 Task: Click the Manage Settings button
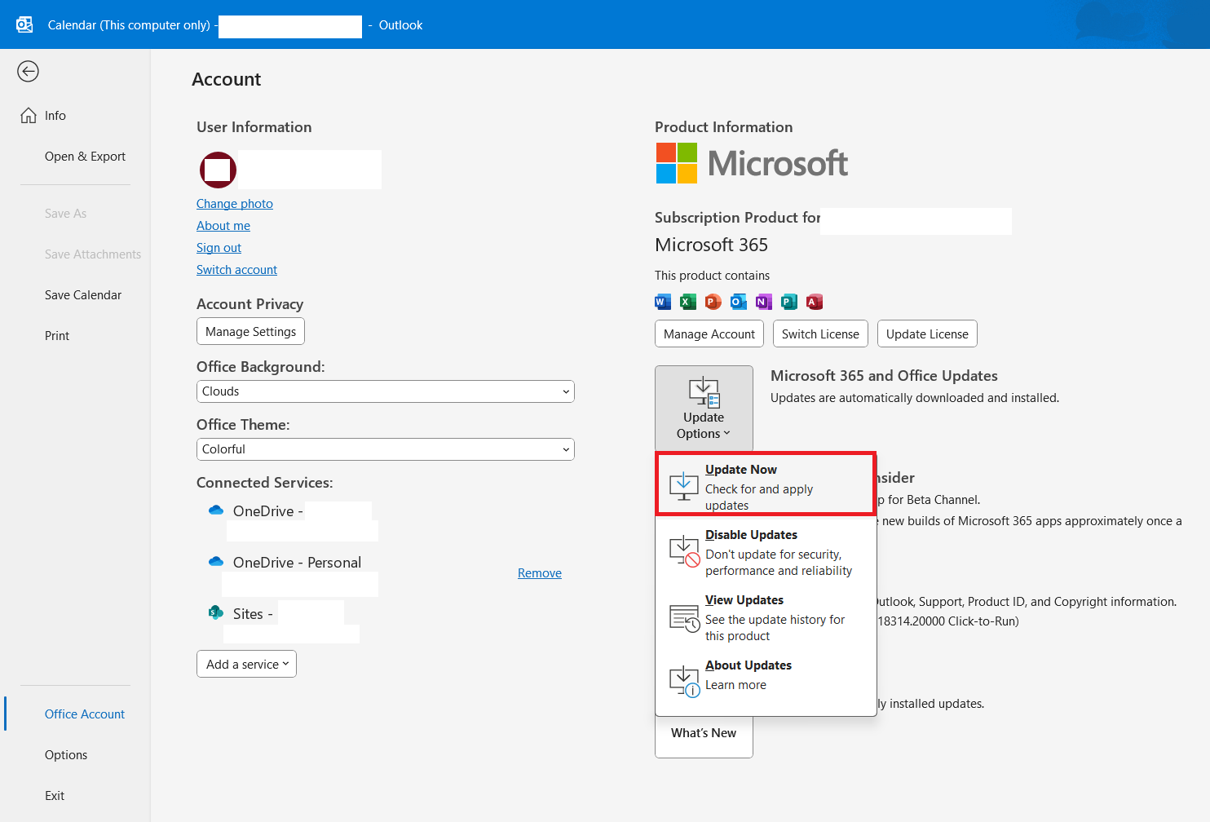click(x=251, y=332)
